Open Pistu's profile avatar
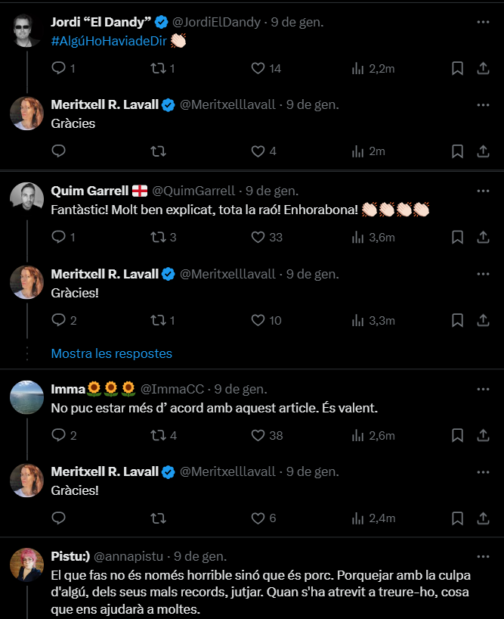The width and height of the screenshot is (504, 619). 26,565
